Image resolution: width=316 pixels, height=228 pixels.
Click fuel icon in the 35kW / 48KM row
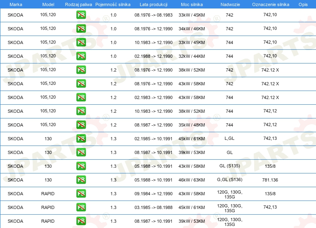coord(81,125)
